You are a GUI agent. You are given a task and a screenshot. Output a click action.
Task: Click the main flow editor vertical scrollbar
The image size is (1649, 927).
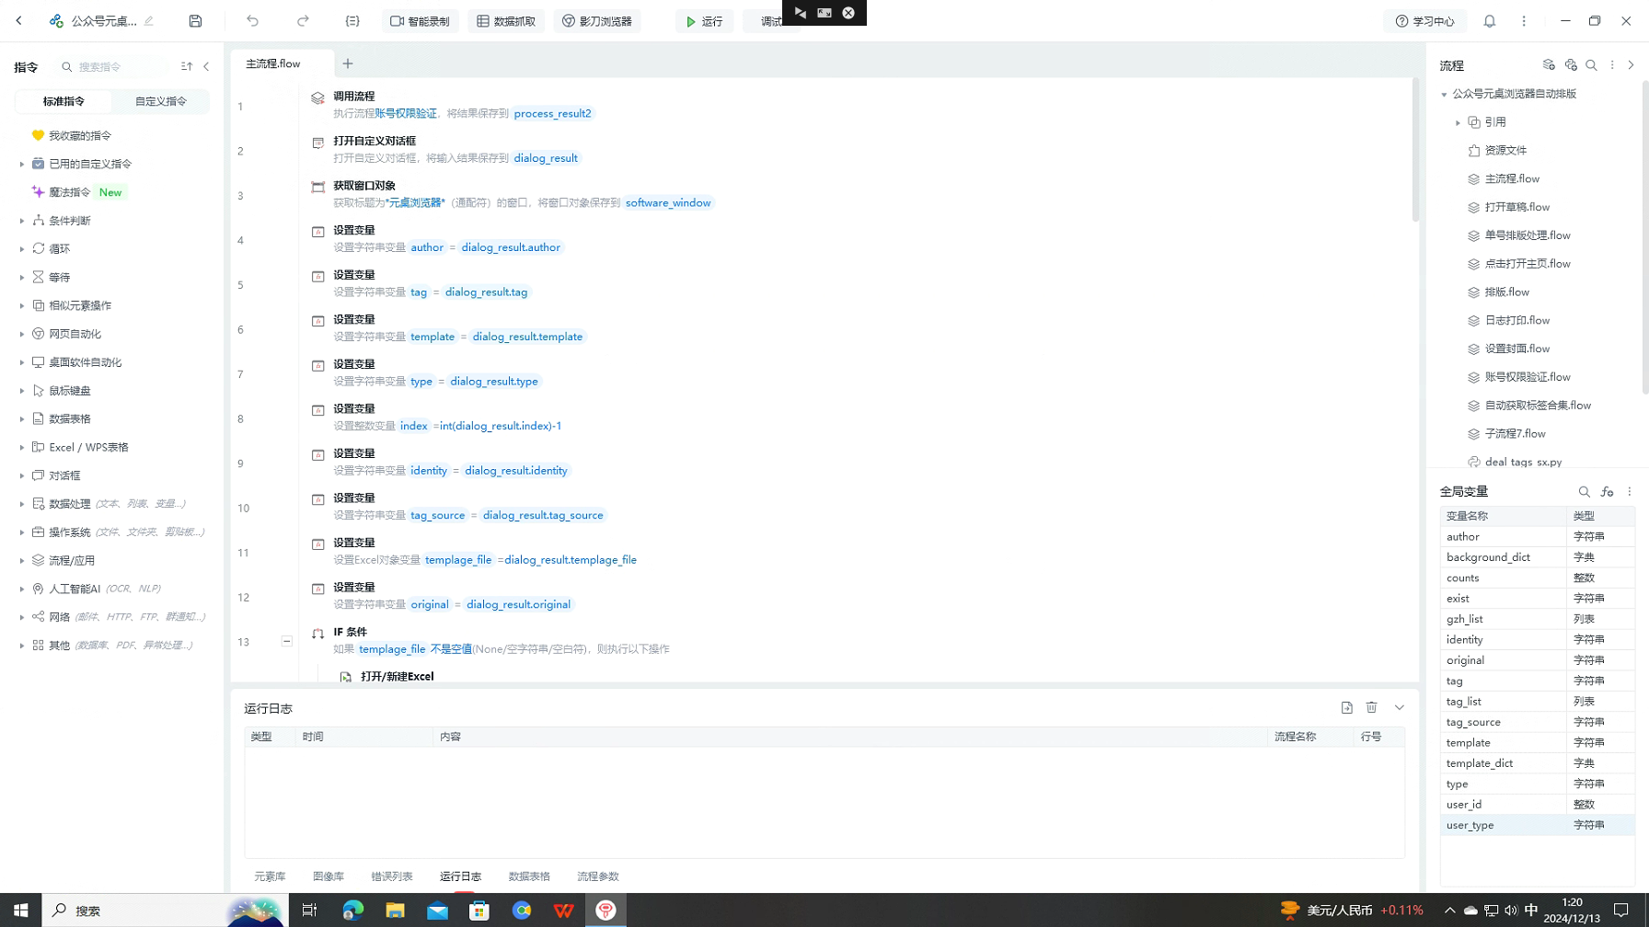(1414, 150)
